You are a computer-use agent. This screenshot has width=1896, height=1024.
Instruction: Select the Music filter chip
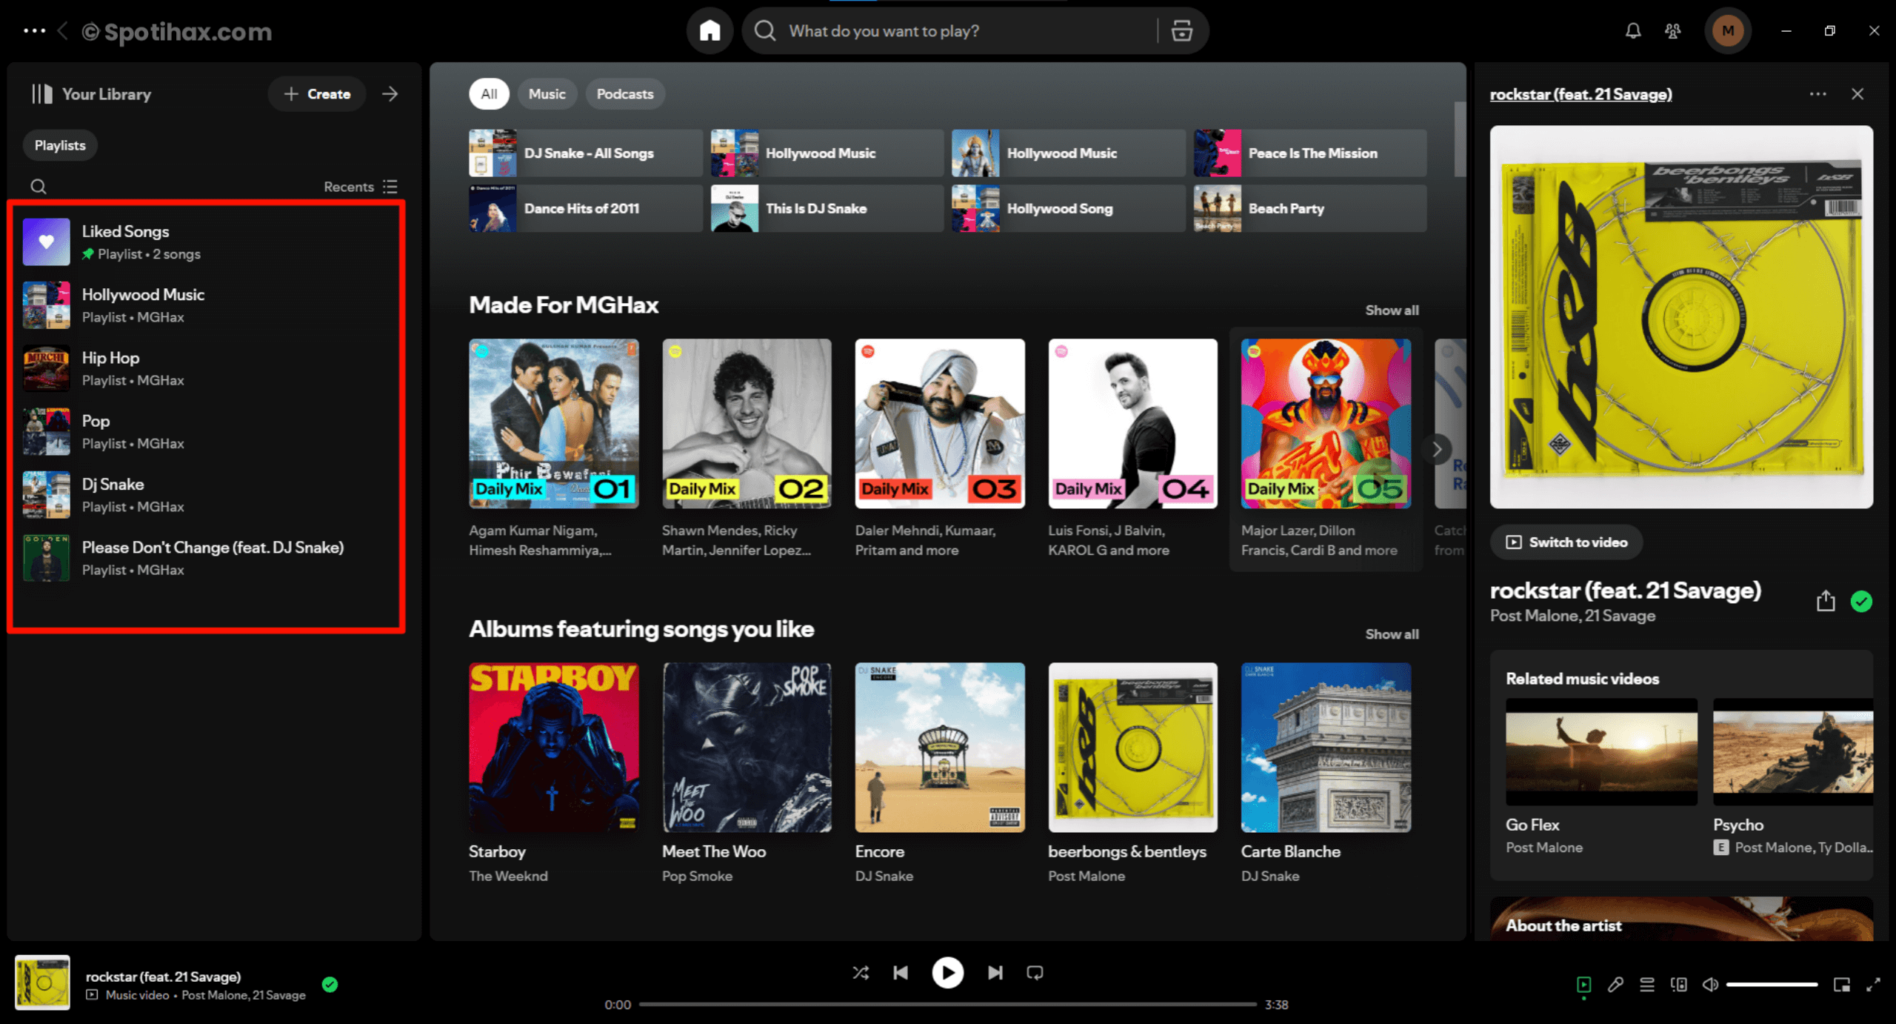point(547,93)
